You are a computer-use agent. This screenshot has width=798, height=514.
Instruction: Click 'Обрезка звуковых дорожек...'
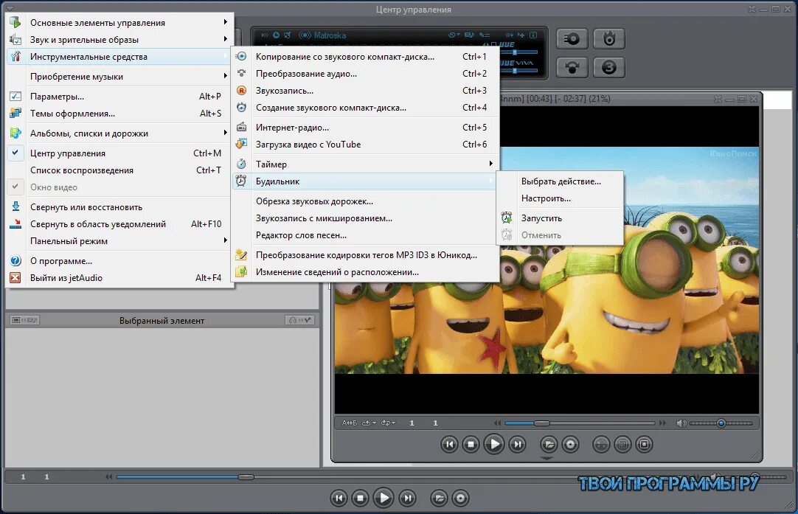[x=365, y=201]
